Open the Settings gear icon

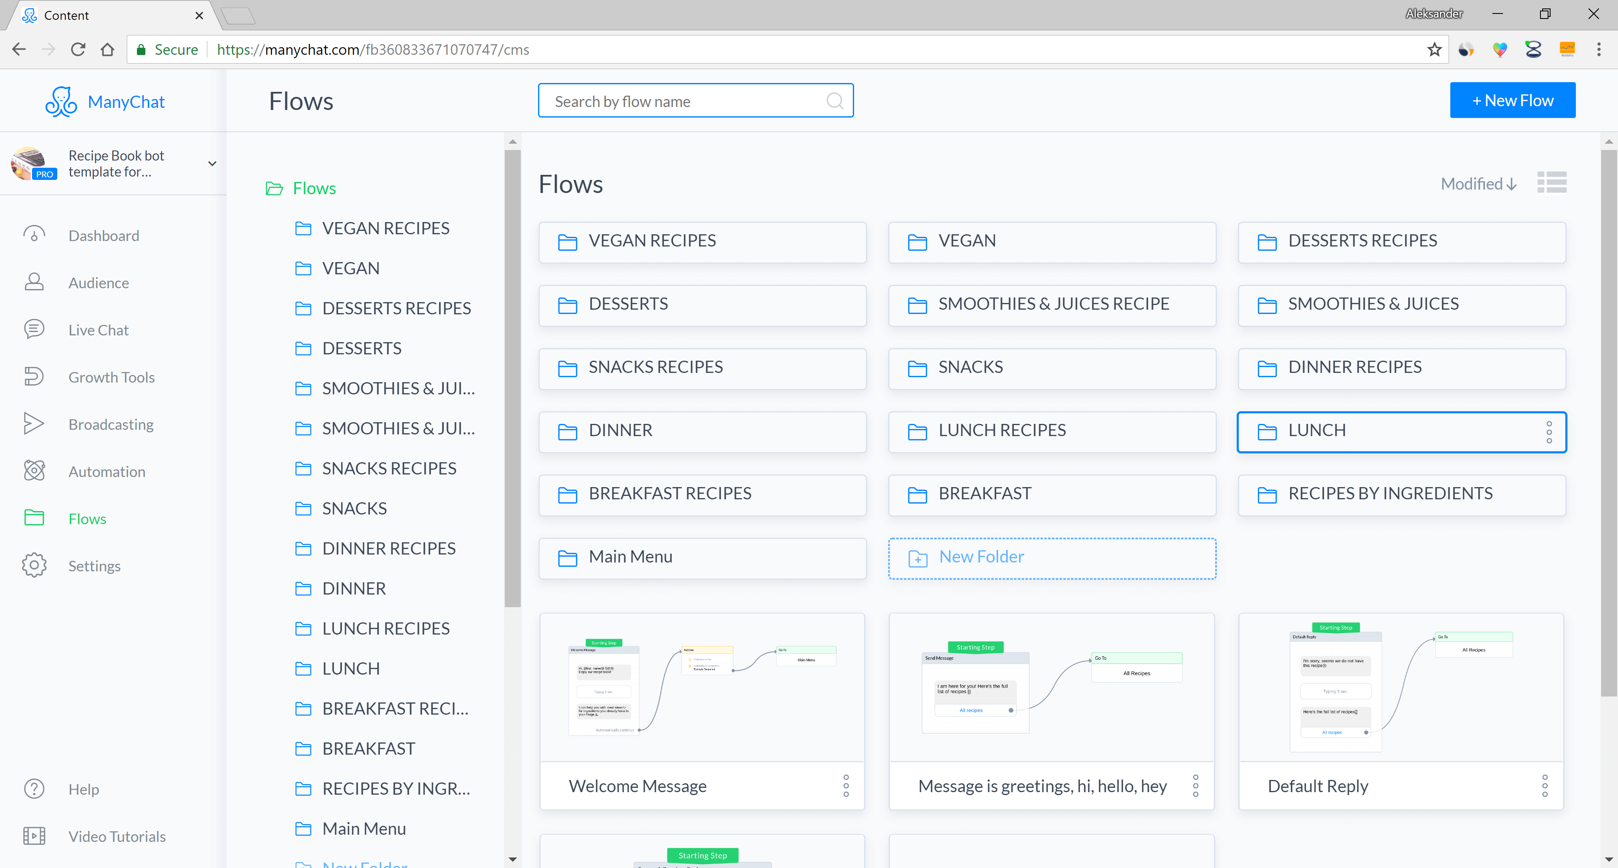[x=34, y=565]
